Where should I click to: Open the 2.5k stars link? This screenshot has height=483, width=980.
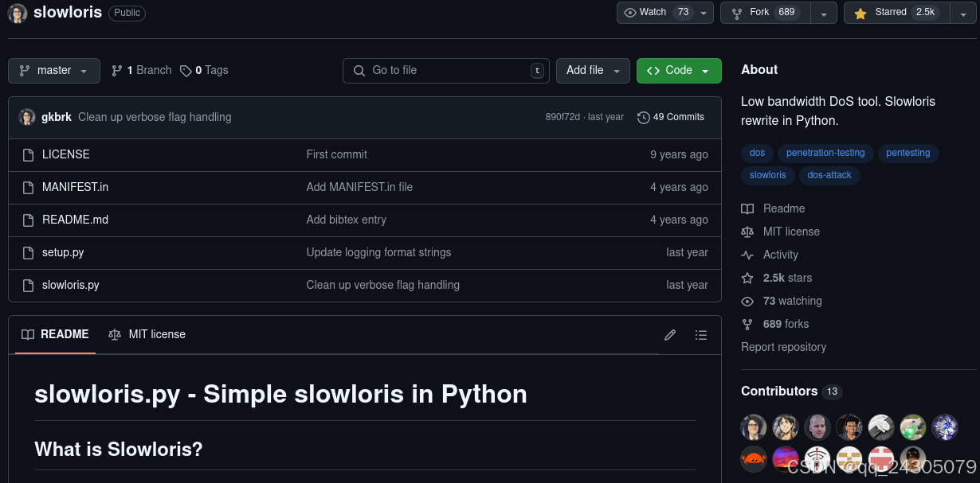coord(777,278)
